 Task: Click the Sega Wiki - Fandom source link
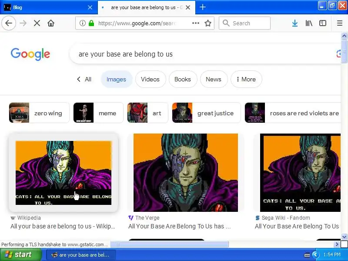pyautogui.click(x=282, y=218)
